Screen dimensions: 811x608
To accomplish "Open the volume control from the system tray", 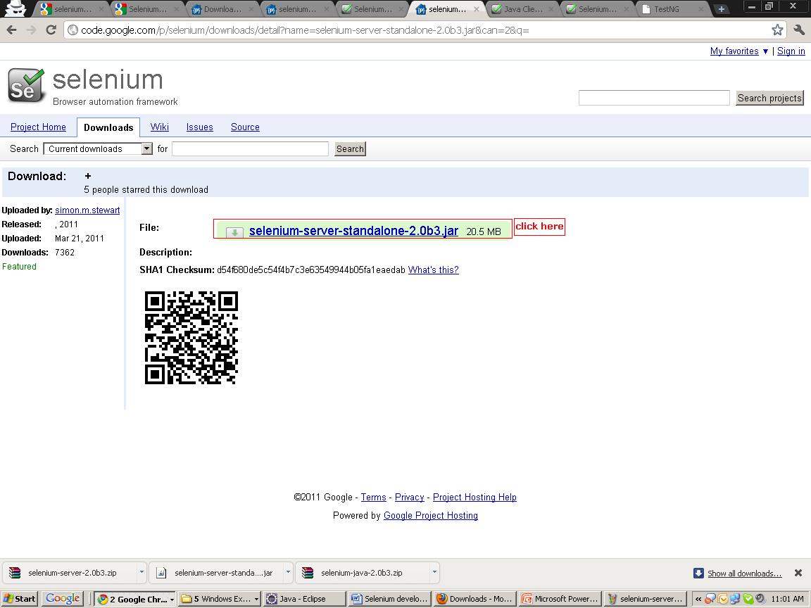I will point(759,599).
